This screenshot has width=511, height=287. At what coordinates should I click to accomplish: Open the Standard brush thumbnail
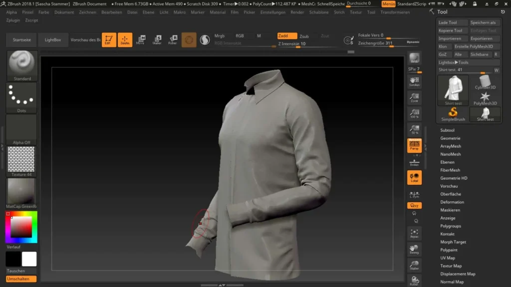point(22,65)
